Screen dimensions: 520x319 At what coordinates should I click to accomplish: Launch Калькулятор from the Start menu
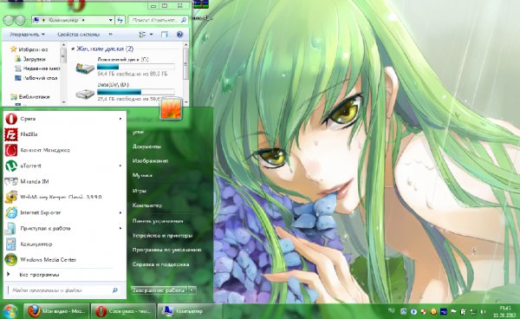click(x=63, y=244)
